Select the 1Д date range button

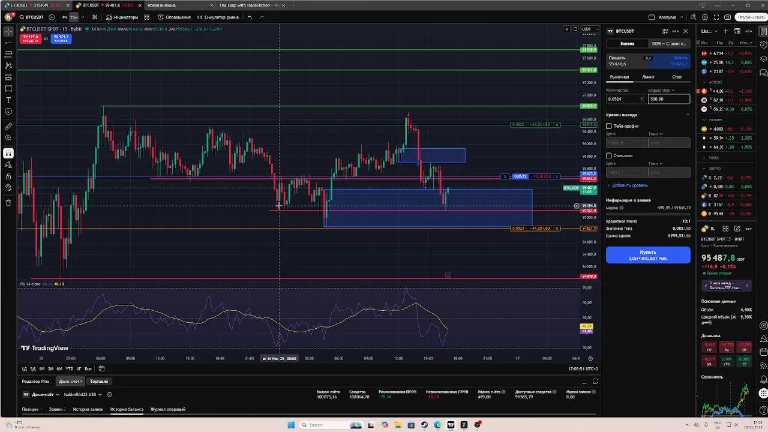pos(25,369)
